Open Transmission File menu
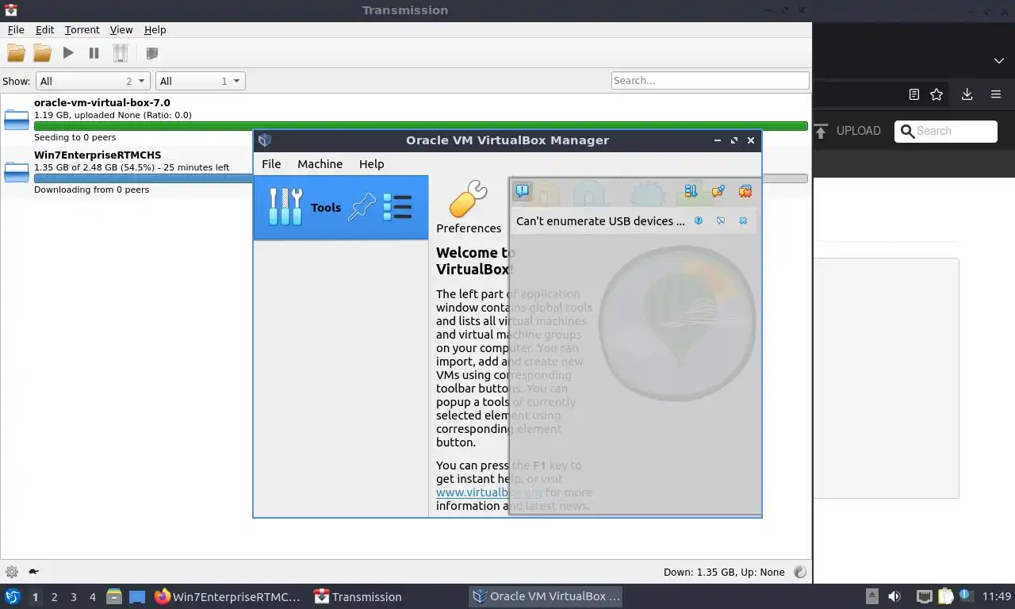1015x609 pixels. click(16, 29)
